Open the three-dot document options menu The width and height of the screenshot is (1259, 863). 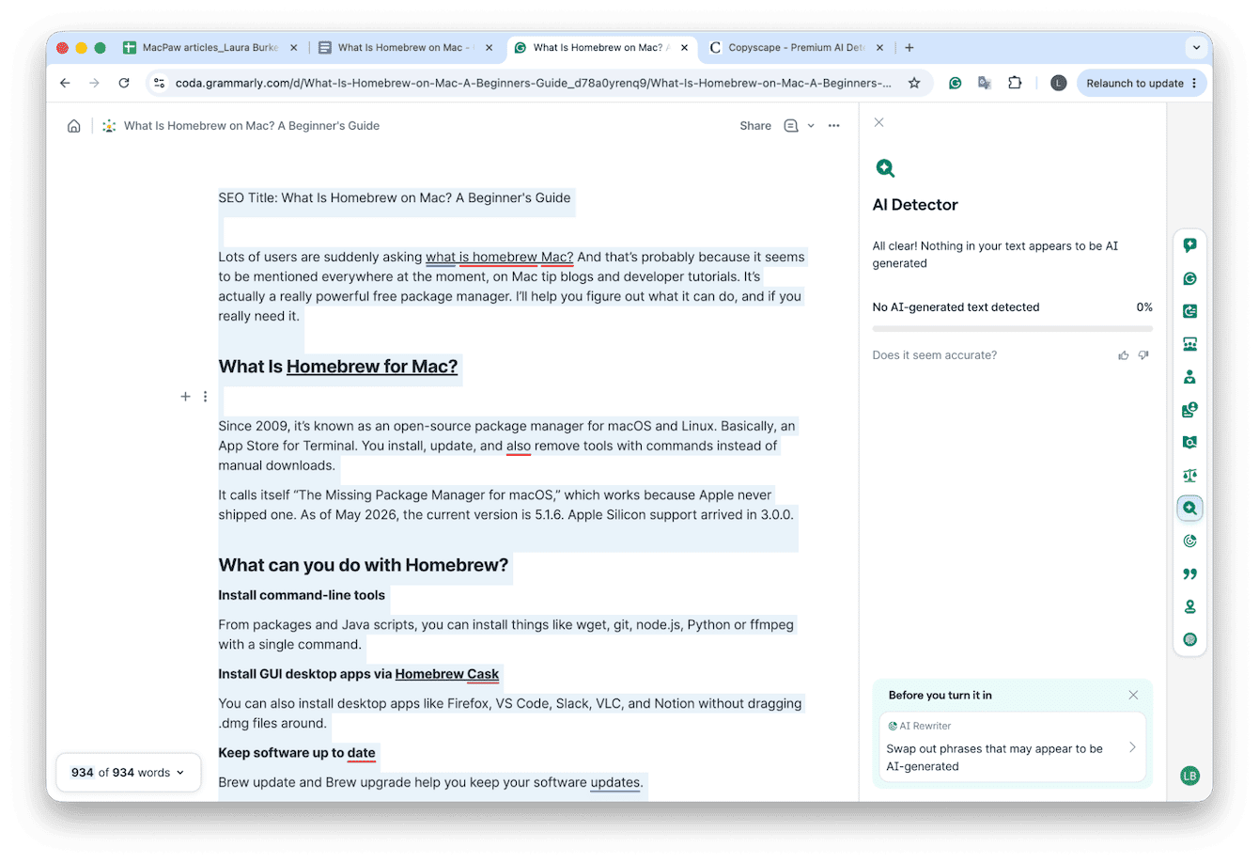click(x=833, y=126)
